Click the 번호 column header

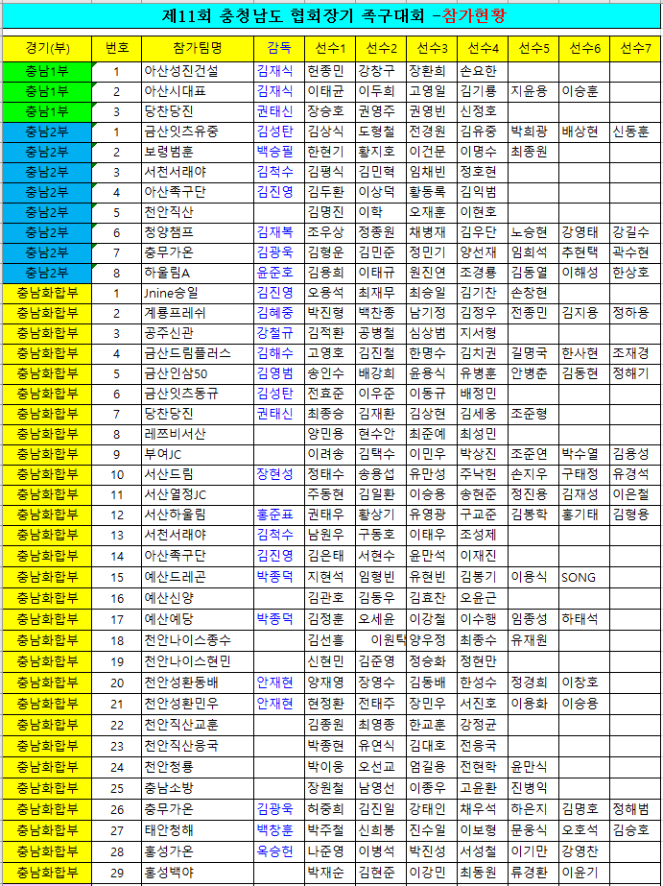(x=116, y=49)
